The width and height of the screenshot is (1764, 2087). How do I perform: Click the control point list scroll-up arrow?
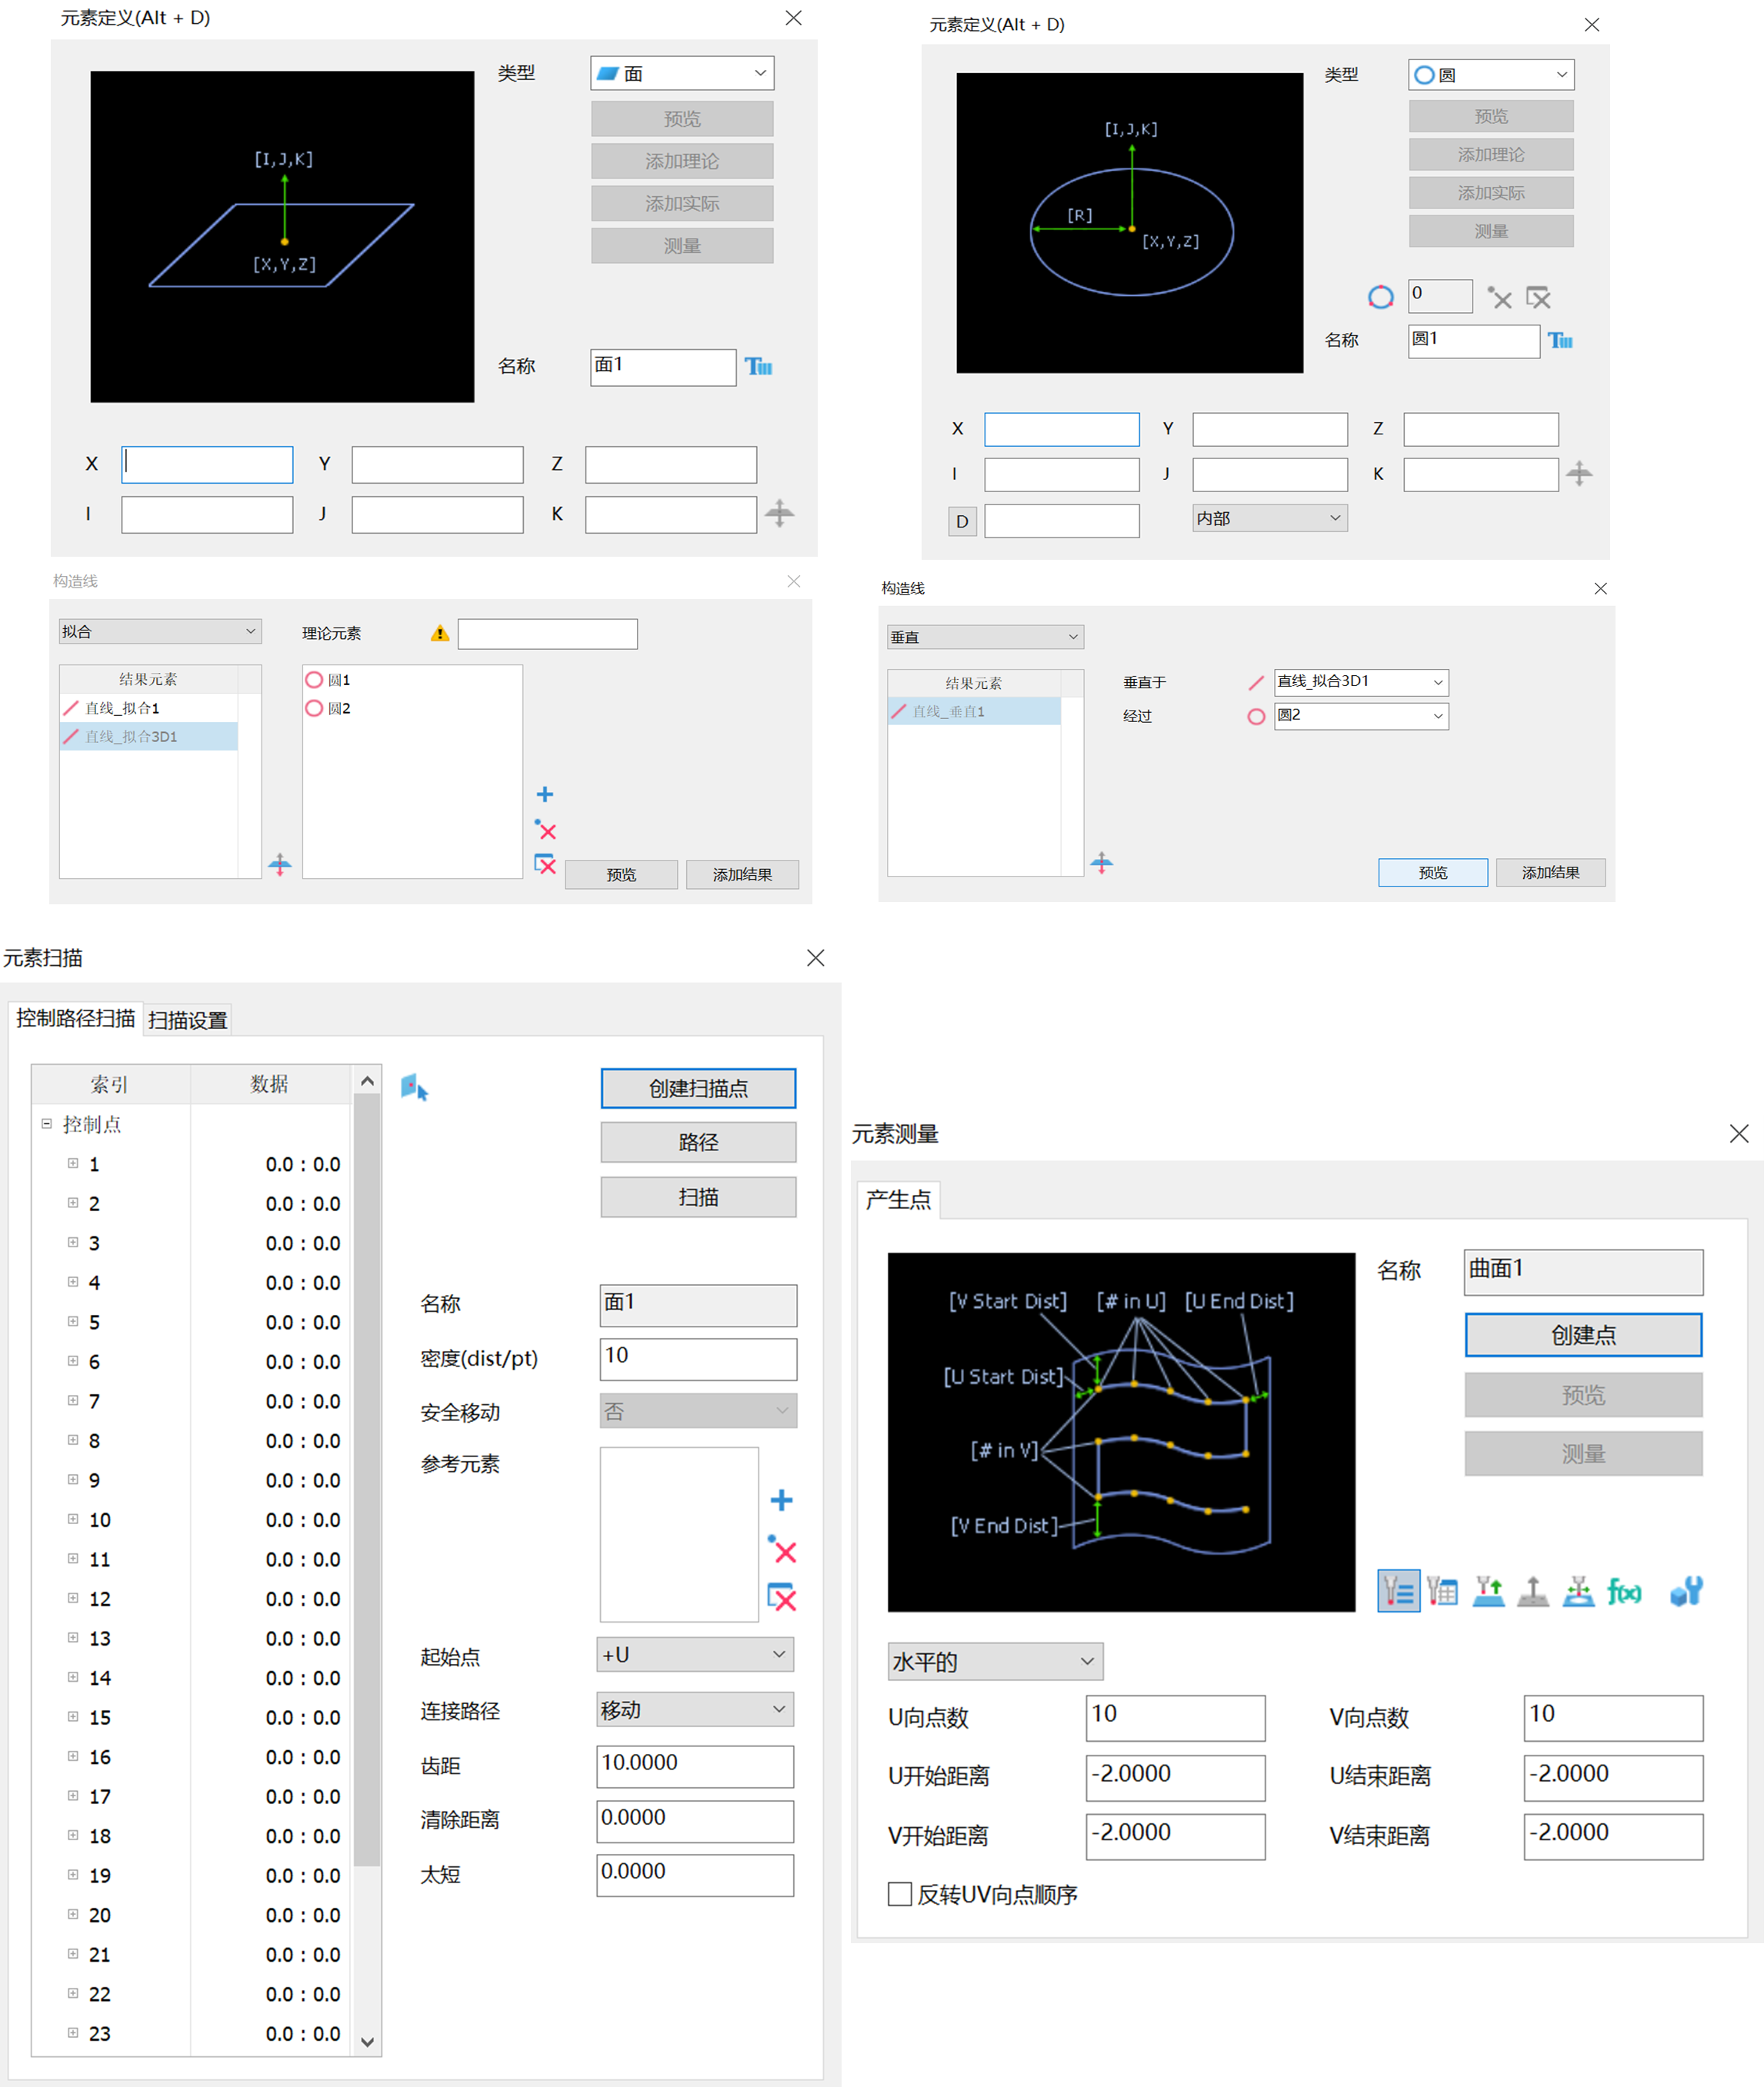[x=367, y=1080]
